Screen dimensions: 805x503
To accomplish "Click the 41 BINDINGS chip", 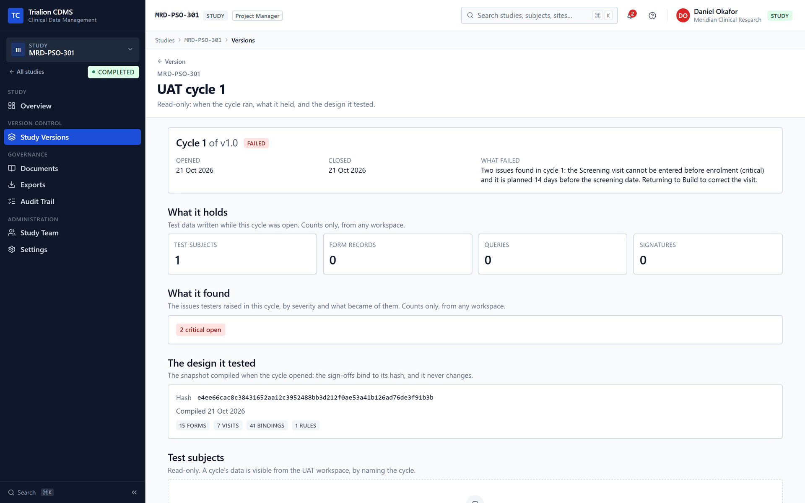I will point(267,425).
